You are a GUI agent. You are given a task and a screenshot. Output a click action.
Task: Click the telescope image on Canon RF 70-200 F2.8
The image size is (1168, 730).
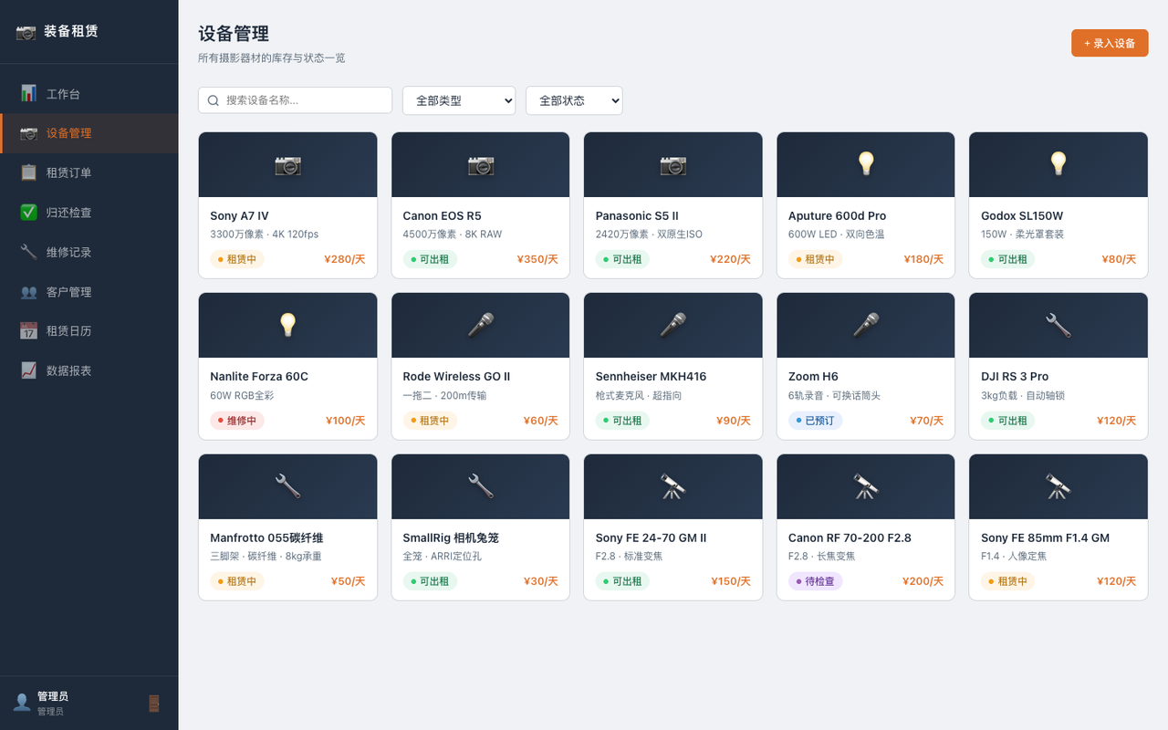pyautogui.click(x=866, y=486)
